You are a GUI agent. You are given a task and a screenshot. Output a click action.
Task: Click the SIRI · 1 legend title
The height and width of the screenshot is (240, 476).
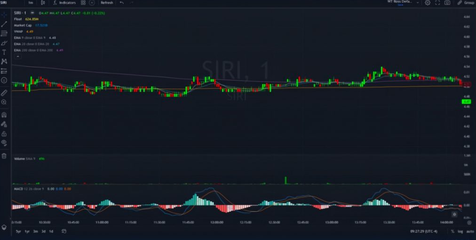[x=20, y=13]
